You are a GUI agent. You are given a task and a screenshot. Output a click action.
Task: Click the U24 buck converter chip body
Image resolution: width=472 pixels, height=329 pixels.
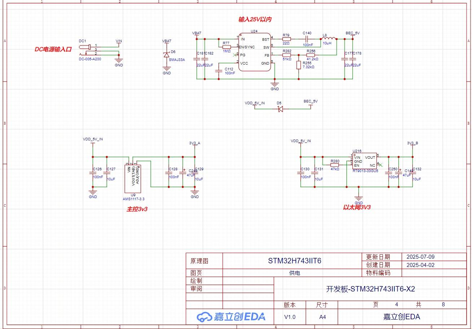coord(254,52)
